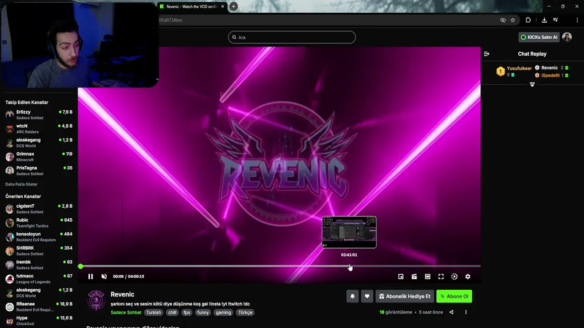Bookmark this page with star icon

tap(513, 20)
